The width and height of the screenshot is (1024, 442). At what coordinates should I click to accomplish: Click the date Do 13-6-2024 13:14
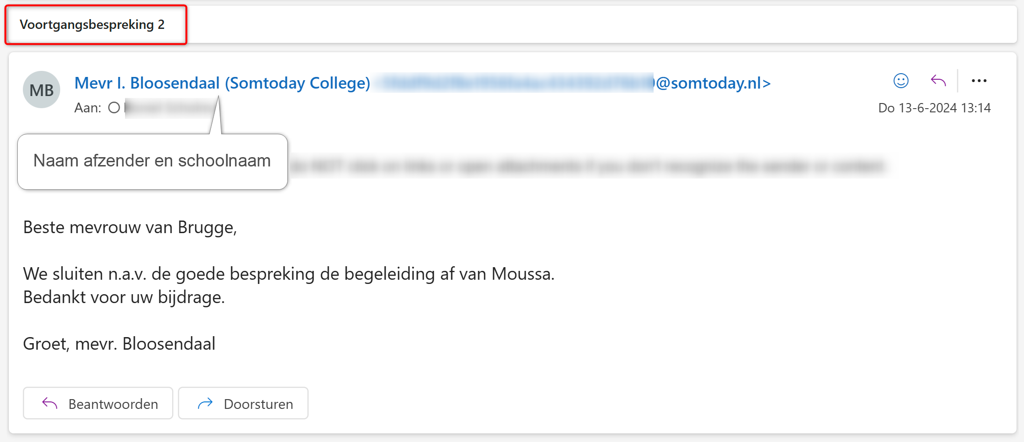click(x=934, y=108)
